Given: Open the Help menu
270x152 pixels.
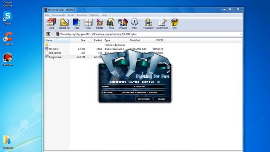Looking at the screenshot, I should click(x=104, y=15).
